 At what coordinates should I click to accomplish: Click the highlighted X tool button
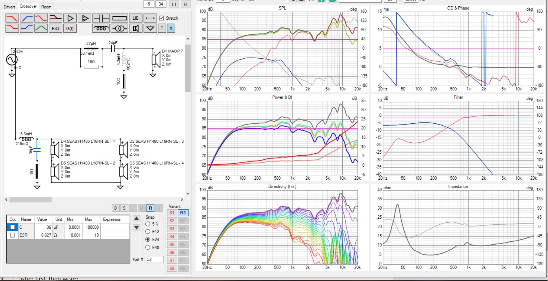coord(171,28)
